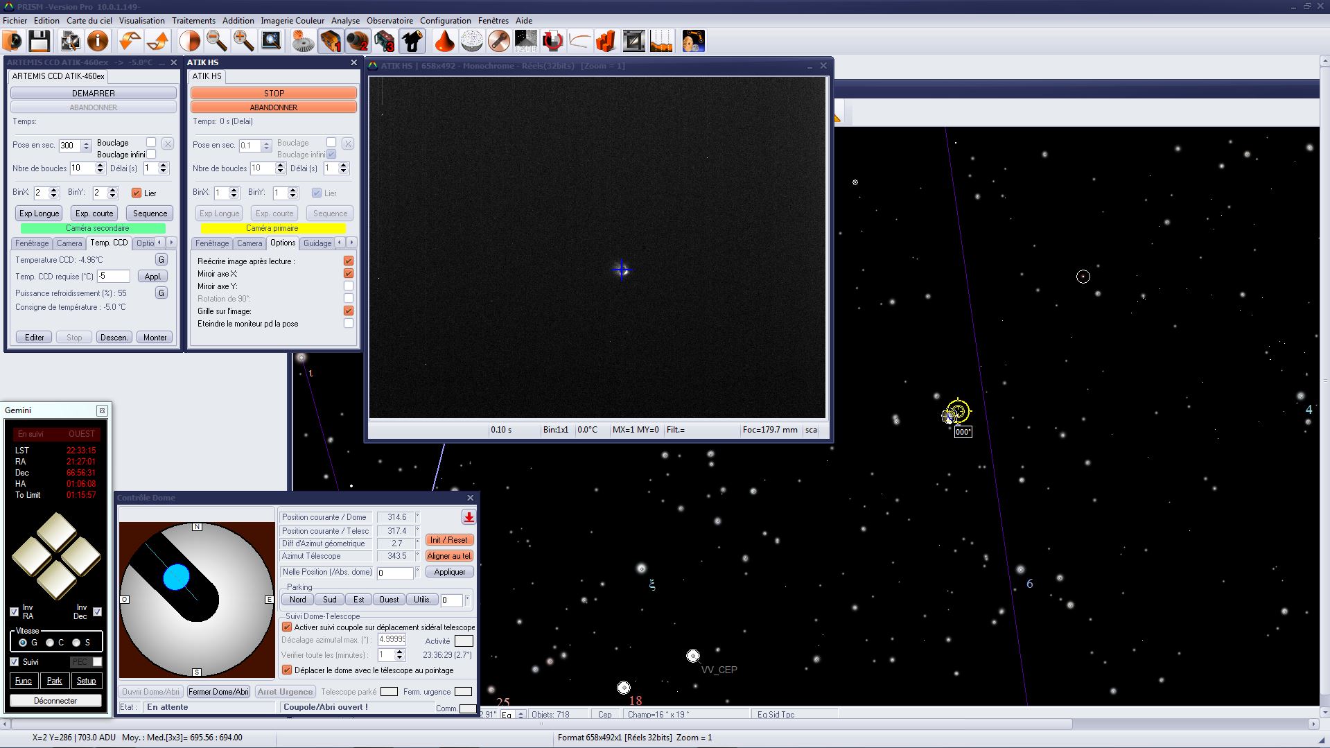Click the Save floppy disk icon
The height and width of the screenshot is (748, 1330).
(40, 42)
